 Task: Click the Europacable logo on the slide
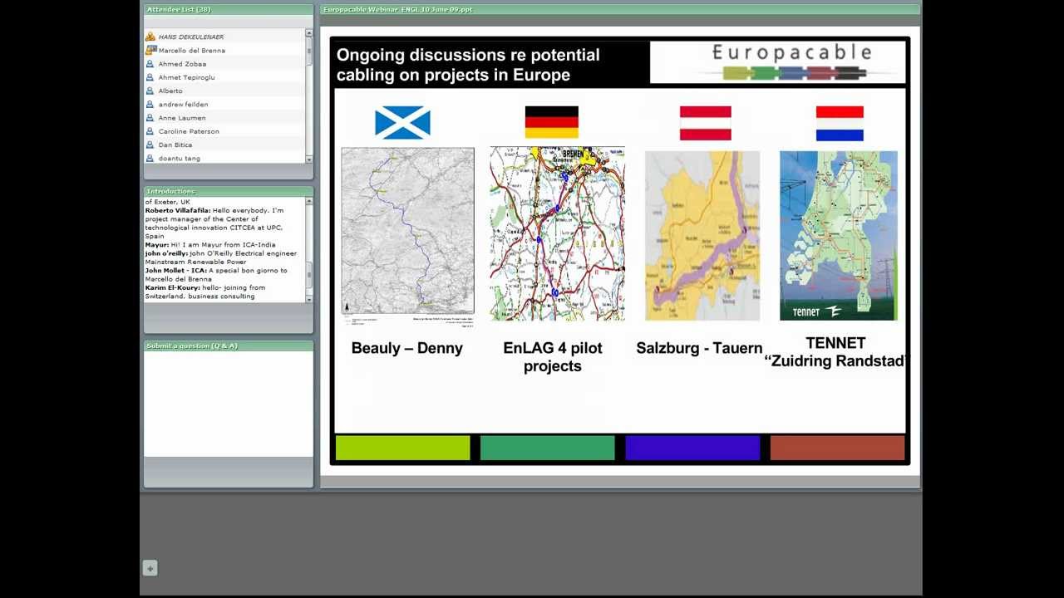pos(777,63)
